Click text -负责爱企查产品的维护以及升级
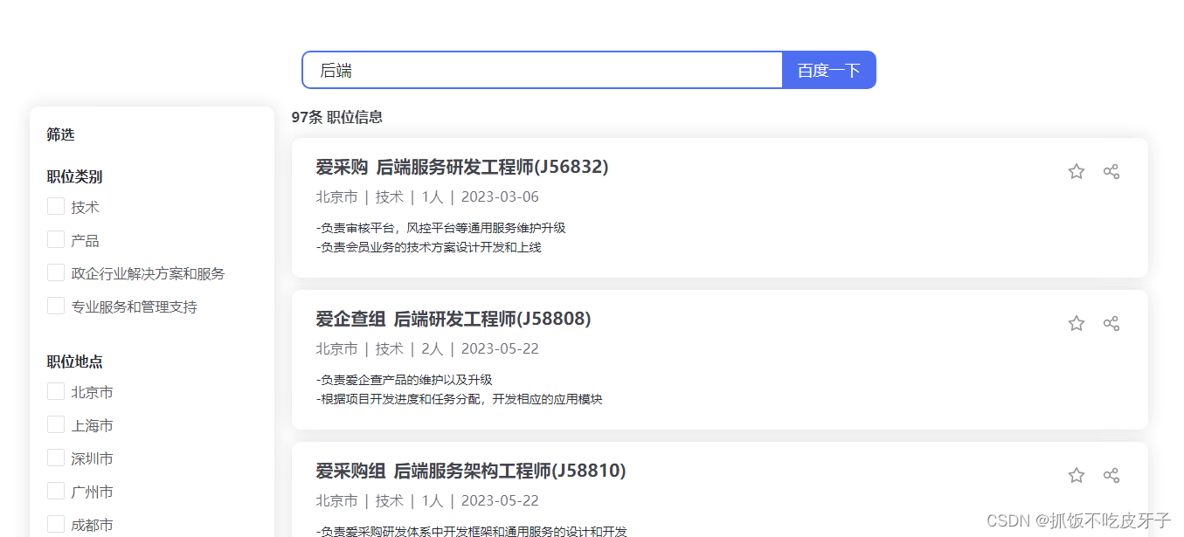 coord(405,380)
